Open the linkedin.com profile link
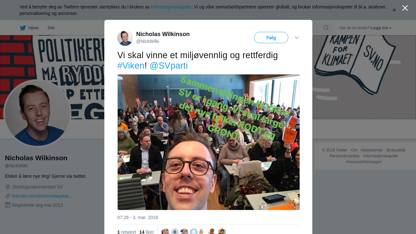Image resolution: width=416 pixels, height=234 pixels. click(42, 196)
